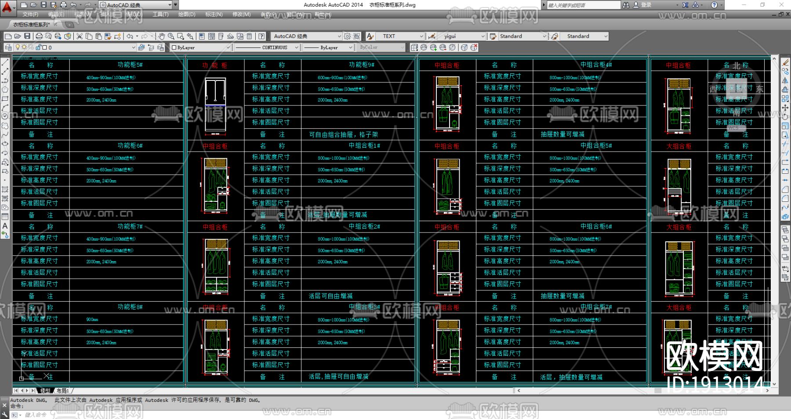Open the 修改(M) menu
Viewport: 791px width, 419px height.
click(x=241, y=15)
